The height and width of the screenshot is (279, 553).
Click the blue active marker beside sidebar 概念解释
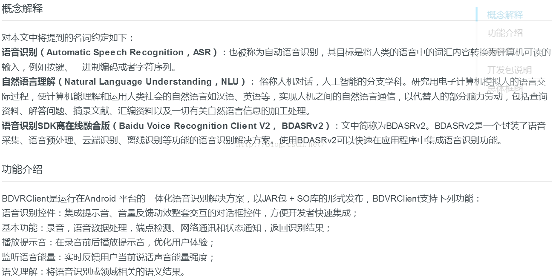[477, 14]
